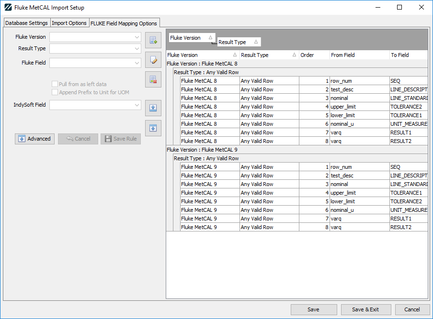
Task: Click the sort triangle on Result Type group chip
Action: (256, 42)
